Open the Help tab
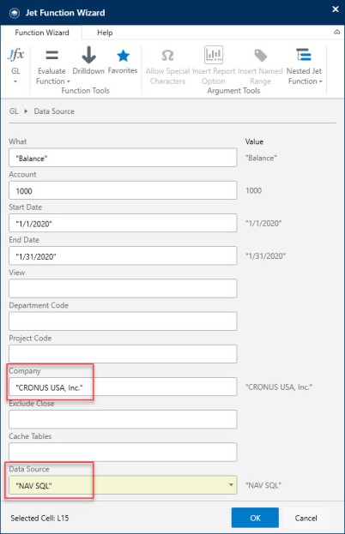Viewport: 345px width, 534px height. click(x=105, y=33)
